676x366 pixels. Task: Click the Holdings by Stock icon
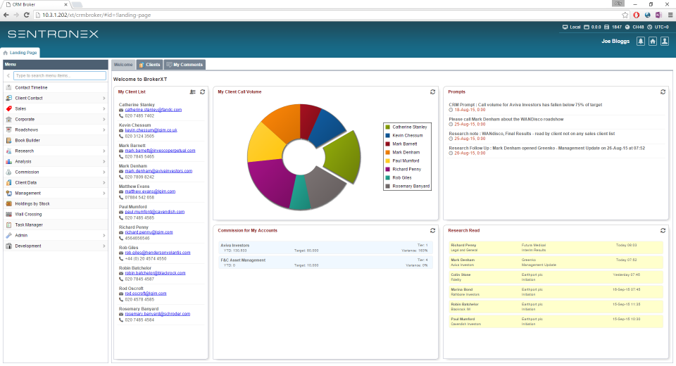pos(8,204)
